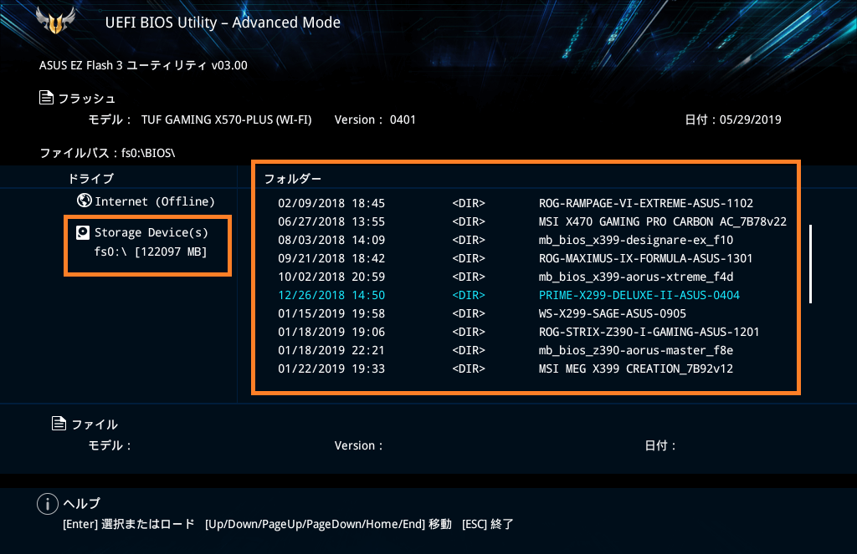Click the ファイルパス fs0:\BIOS\ path text

pos(108,153)
